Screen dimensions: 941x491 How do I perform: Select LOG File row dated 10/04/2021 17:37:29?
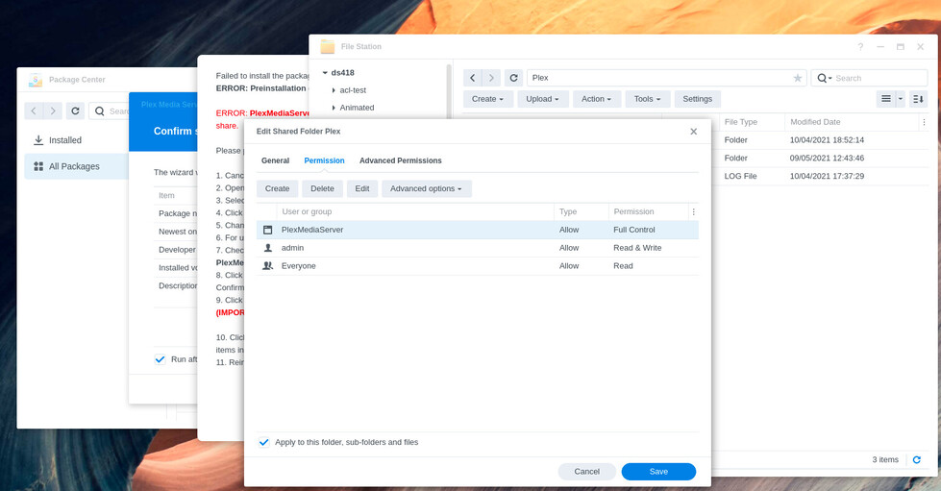pos(821,176)
